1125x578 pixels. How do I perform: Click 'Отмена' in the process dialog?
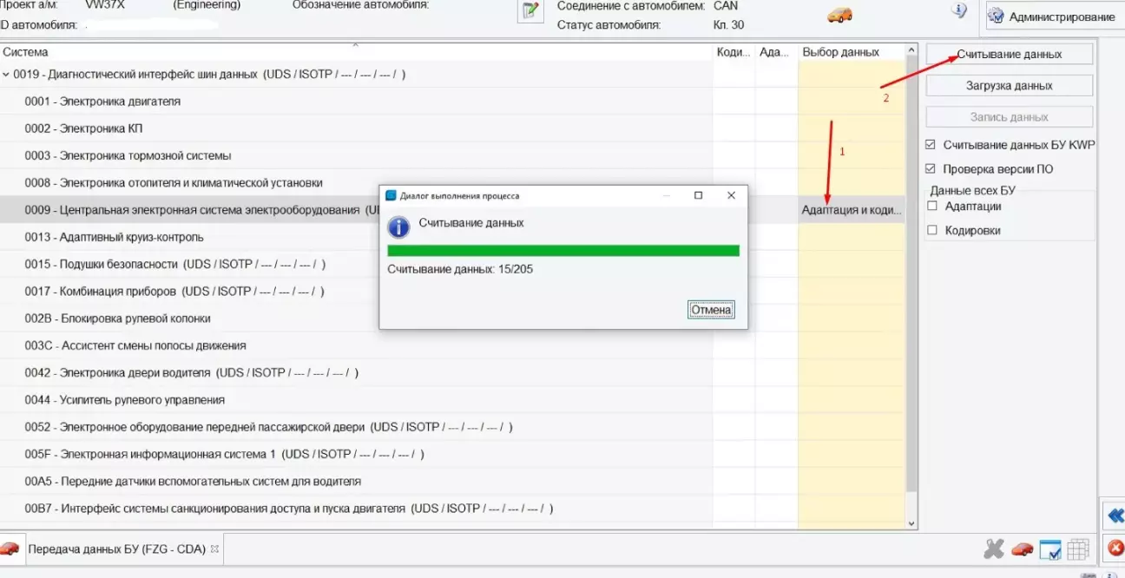pyautogui.click(x=711, y=310)
